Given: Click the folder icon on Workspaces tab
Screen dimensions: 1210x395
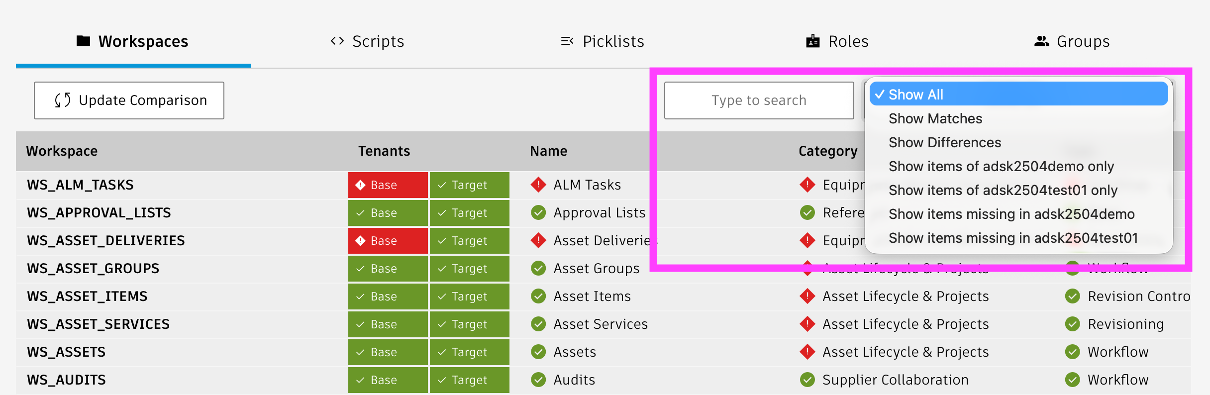Looking at the screenshot, I should tap(83, 41).
